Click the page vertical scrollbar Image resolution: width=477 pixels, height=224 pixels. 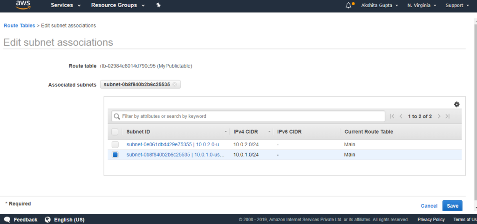coord(475,112)
